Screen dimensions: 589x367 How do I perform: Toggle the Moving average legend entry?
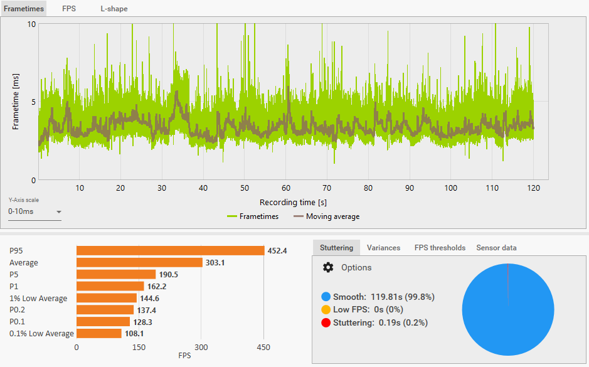click(326, 216)
